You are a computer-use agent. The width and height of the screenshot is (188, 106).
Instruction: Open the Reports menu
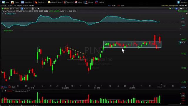pos(68,2)
